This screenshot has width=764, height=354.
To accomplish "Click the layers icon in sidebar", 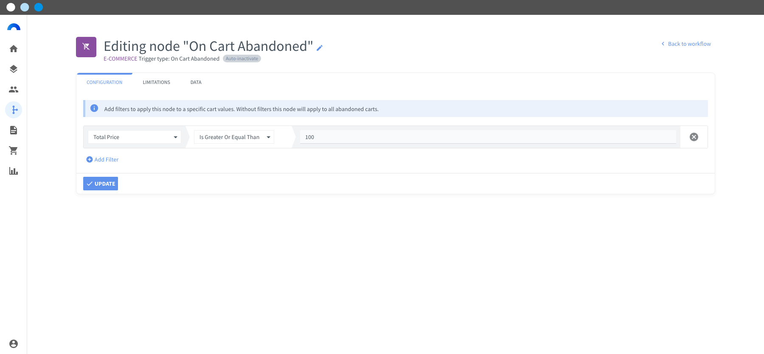I will 14,69.
